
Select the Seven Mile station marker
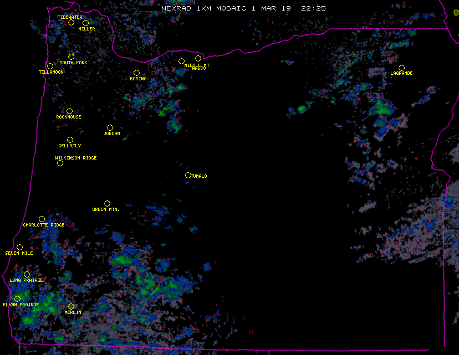click(x=19, y=247)
